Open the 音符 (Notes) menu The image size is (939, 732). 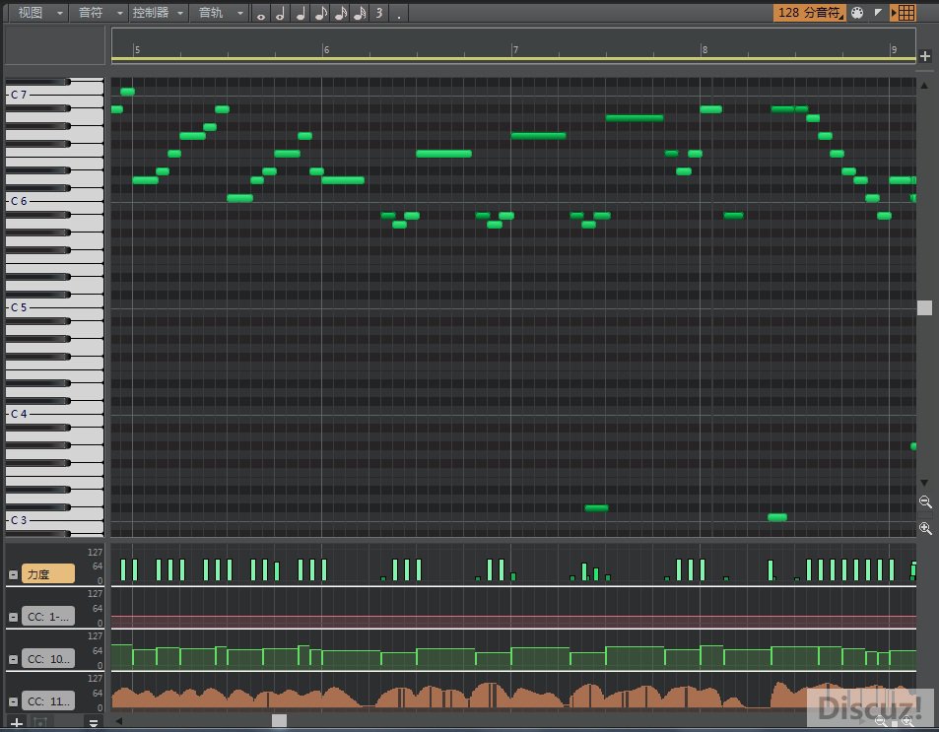[91, 13]
